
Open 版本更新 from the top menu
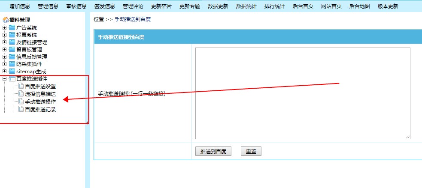click(x=388, y=6)
